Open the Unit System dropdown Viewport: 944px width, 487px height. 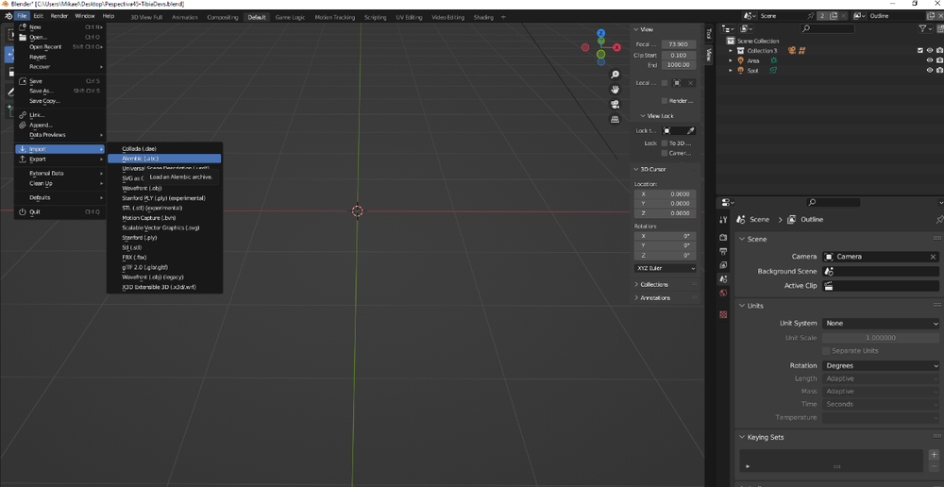click(881, 324)
